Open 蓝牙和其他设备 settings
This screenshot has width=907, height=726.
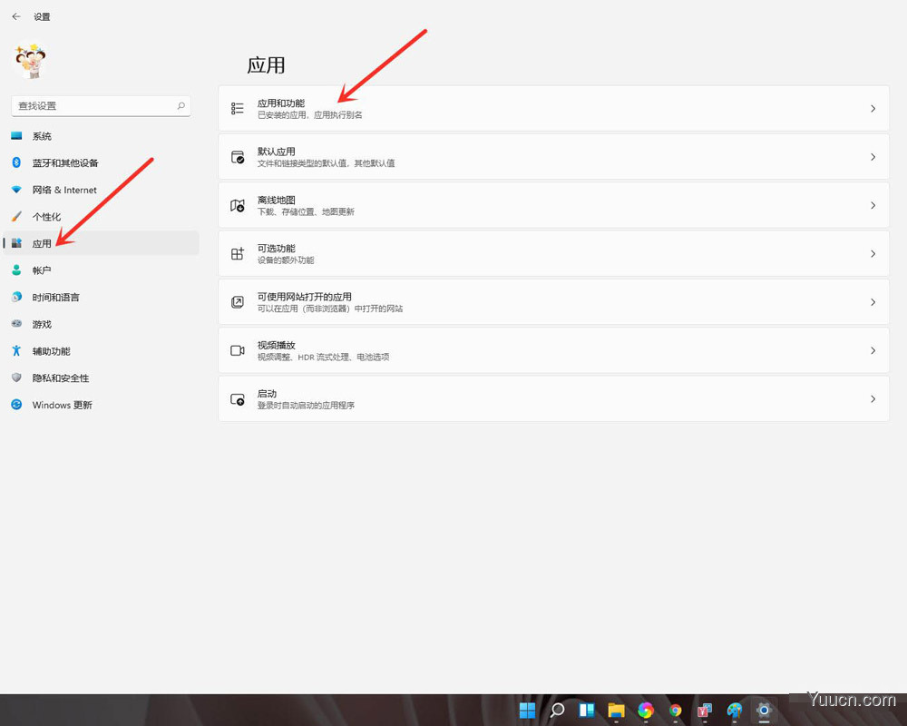point(102,162)
